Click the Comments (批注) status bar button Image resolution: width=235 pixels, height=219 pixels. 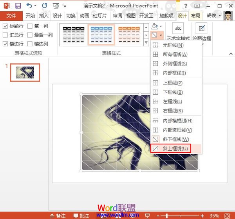81,216
